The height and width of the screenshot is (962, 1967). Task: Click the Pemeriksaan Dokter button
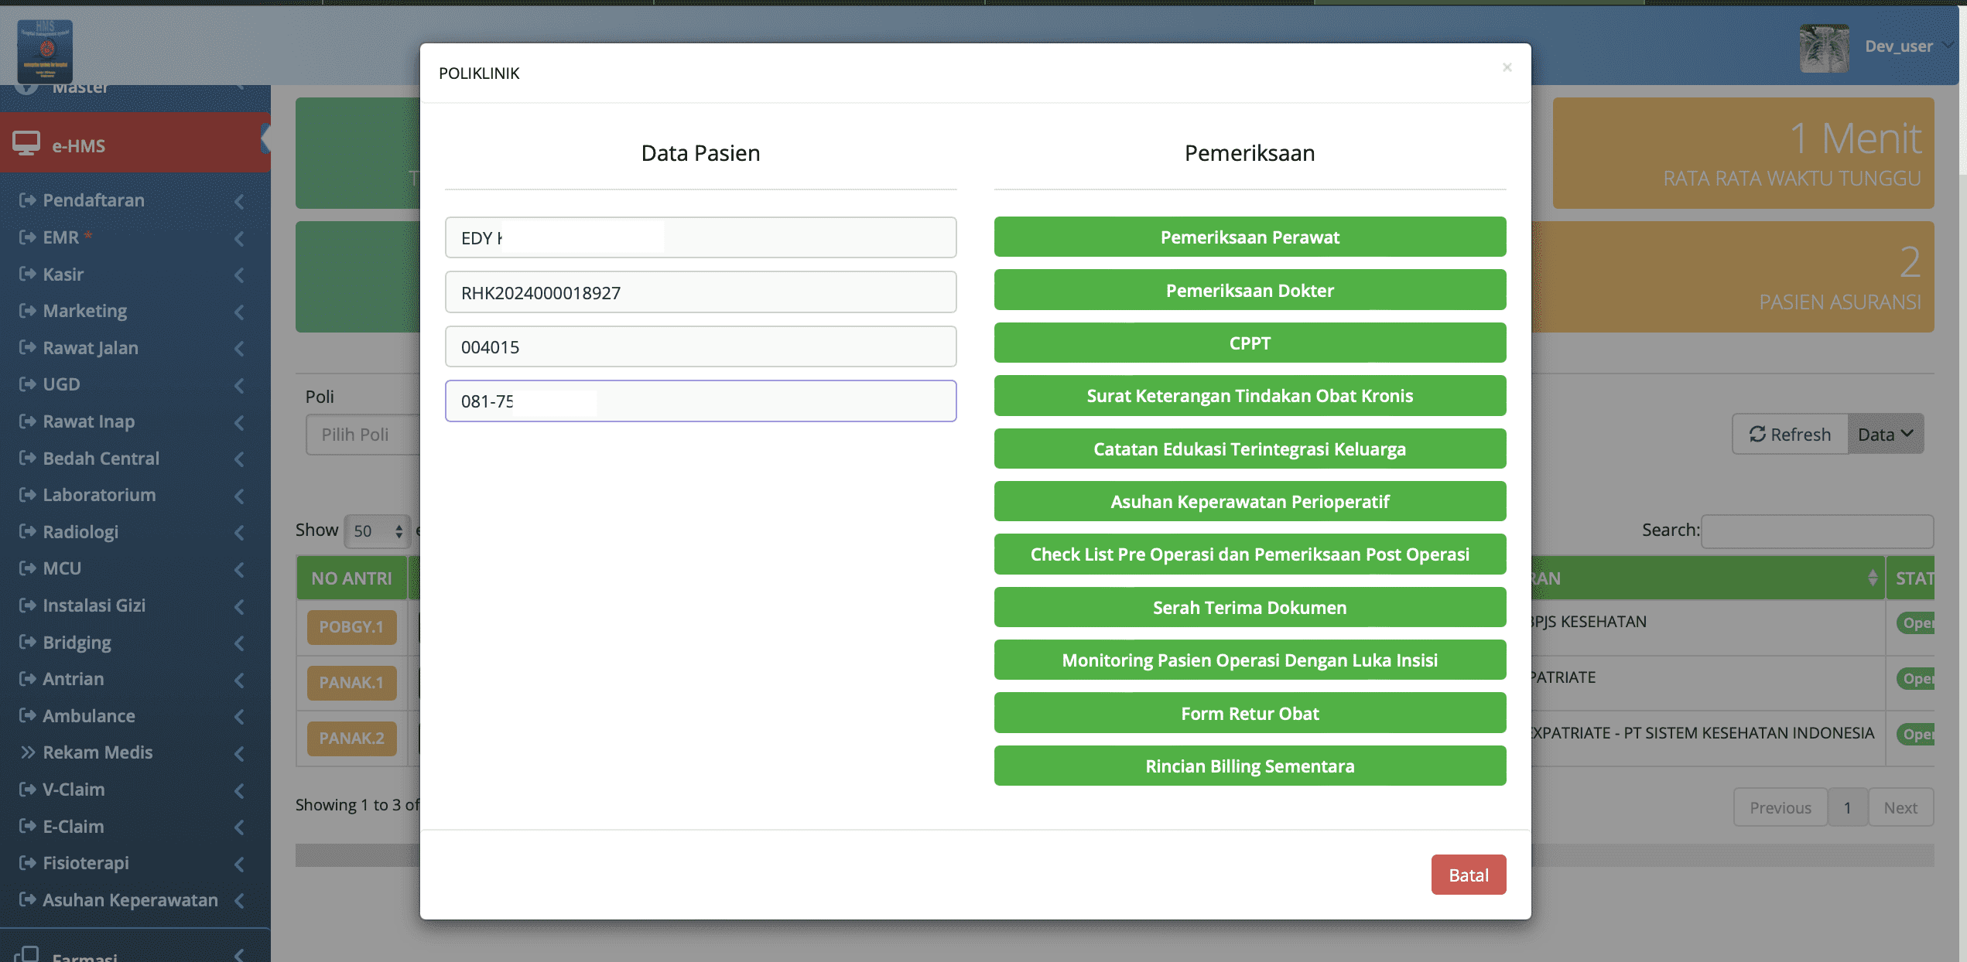click(1249, 290)
